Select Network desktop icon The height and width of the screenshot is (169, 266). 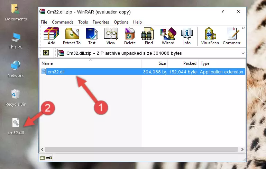click(16, 69)
